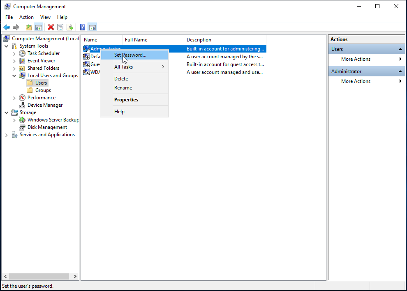Open All Tasks in the context menu

coord(123,66)
